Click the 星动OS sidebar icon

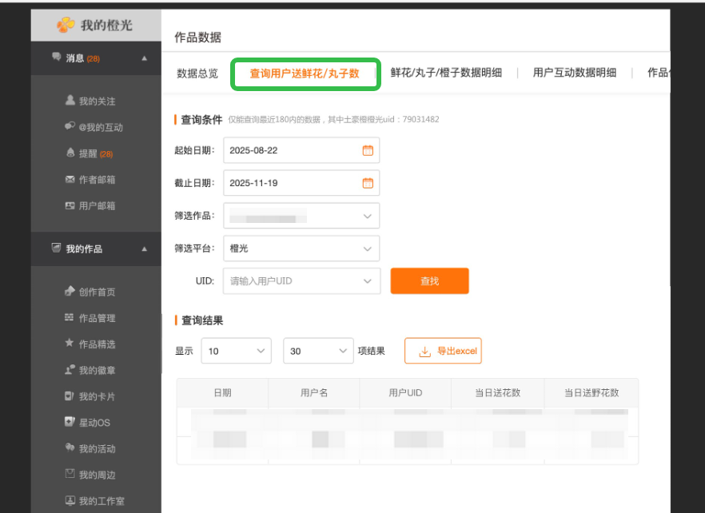point(70,422)
